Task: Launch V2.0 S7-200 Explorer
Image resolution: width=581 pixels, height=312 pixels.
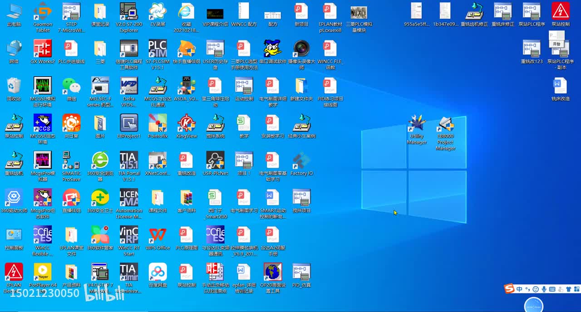Action: coord(129,18)
